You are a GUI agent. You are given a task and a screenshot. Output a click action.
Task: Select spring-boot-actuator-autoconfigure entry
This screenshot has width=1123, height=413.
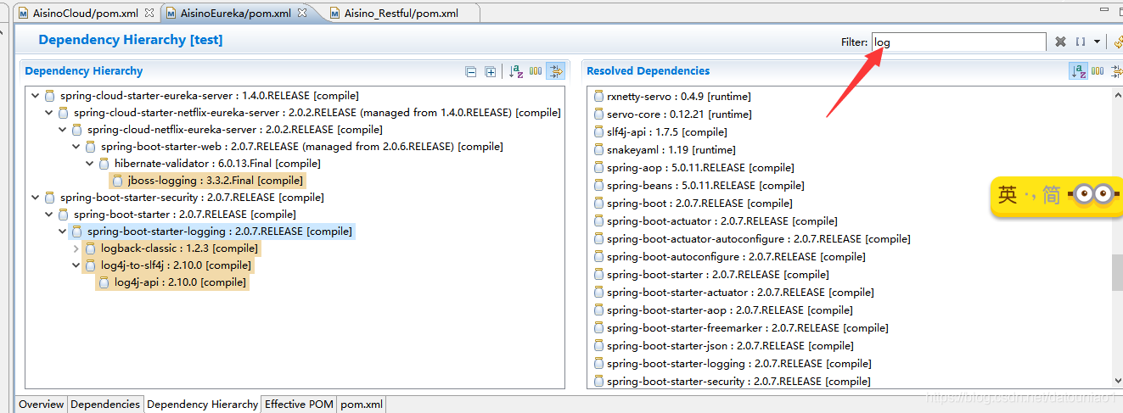pyautogui.click(x=751, y=239)
